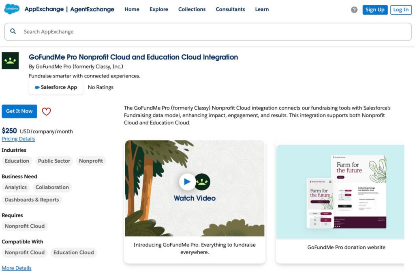Open the Consultants menu item

(230, 9)
